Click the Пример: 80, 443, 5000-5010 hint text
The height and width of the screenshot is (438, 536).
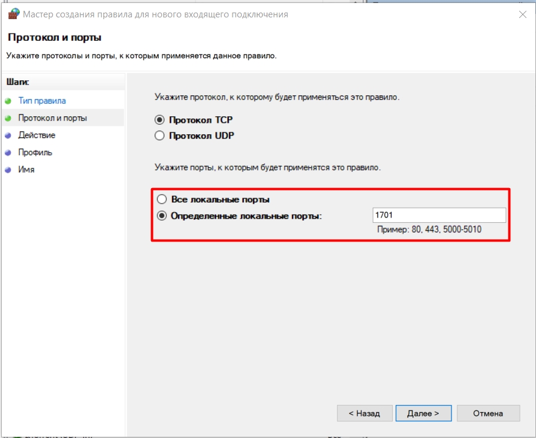coord(429,229)
